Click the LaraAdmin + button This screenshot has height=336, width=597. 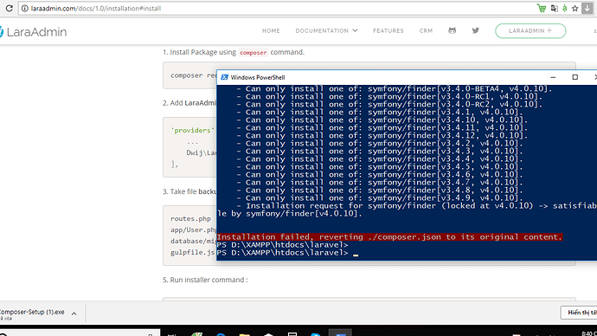[530, 31]
